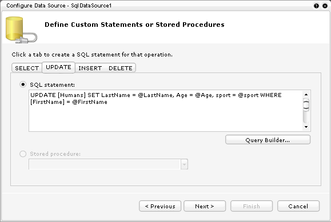Screen dimensions: 331x222
Task: Open the stored procedure dropdown arrow
Action: (x=184, y=164)
